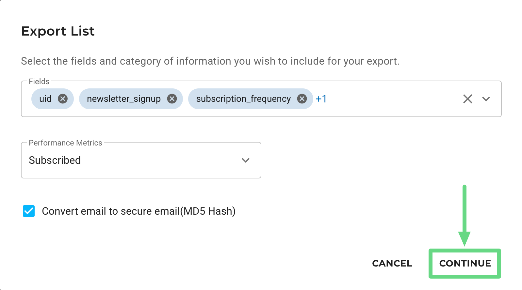The width and height of the screenshot is (522, 290).
Task: Open Performance Metrics chevron arrow
Action: point(246,160)
